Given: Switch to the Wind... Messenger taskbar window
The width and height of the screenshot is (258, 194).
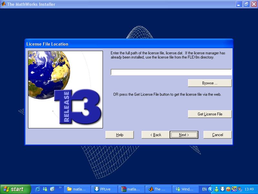Looking at the screenshot, I should (186, 189).
